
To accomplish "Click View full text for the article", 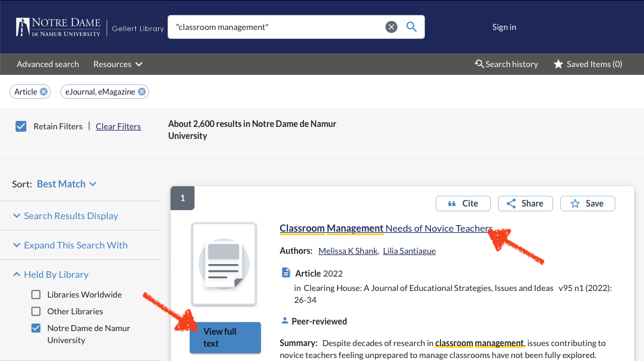I will [x=225, y=337].
